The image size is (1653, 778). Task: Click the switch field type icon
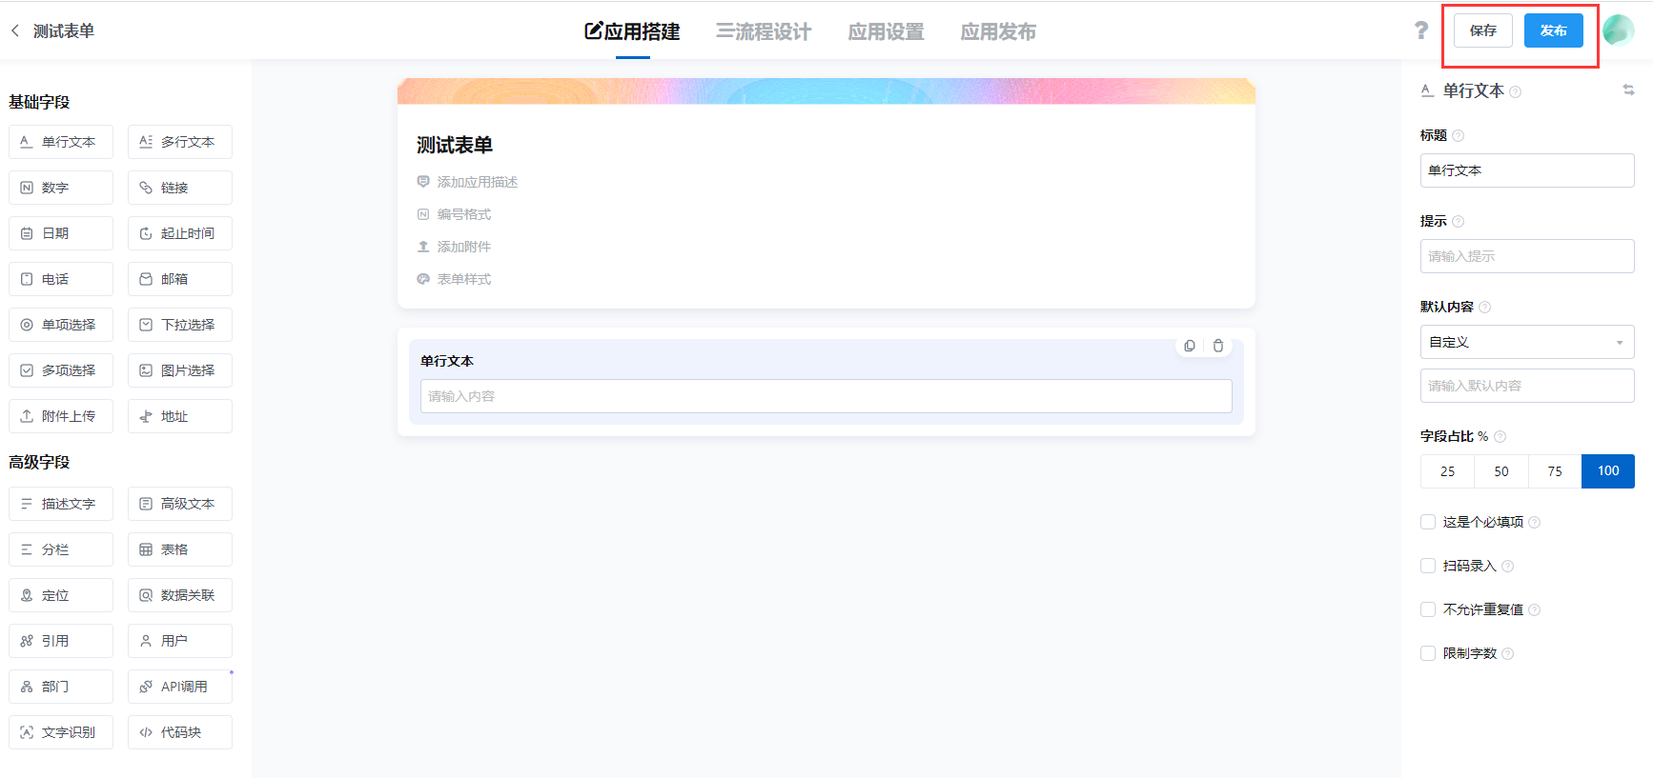point(1628,90)
